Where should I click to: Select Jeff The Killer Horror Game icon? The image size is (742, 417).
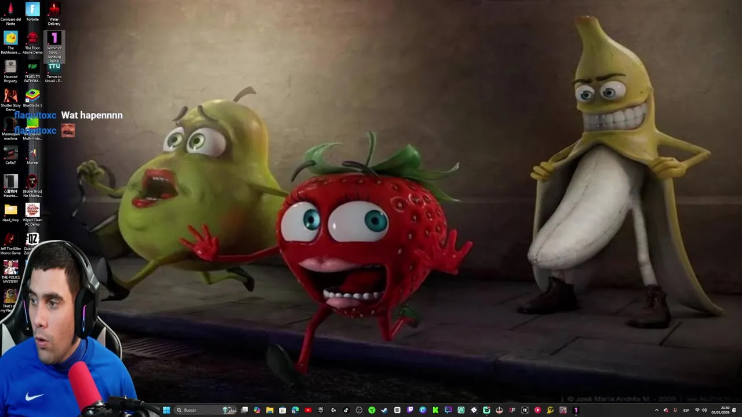point(10,244)
